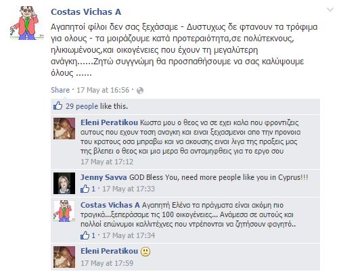The image size is (339, 278).
Task: Open Jenny Savva commenter name link
Action: point(104,177)
